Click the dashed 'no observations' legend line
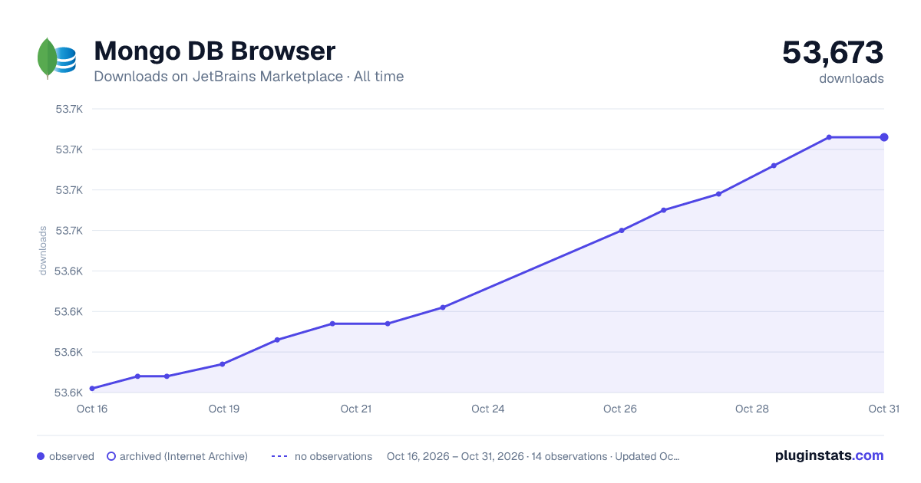 click(x=279, y=456)
